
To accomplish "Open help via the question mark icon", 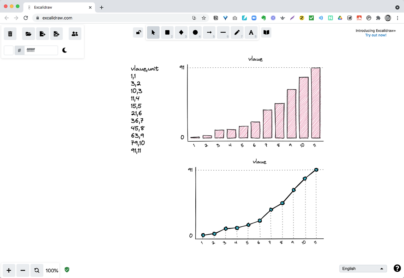I will tap(397, 268).
